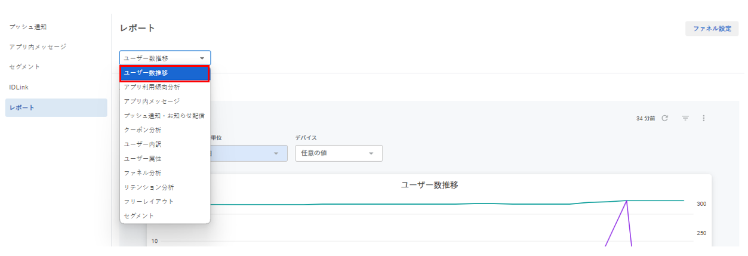
Task: Open プッシュ通知 in the sidebar
Action: (28, 27)
